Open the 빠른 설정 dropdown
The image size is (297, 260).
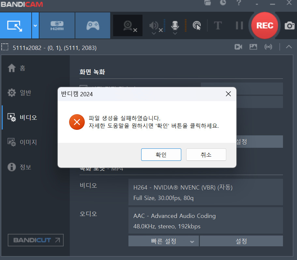164,241
